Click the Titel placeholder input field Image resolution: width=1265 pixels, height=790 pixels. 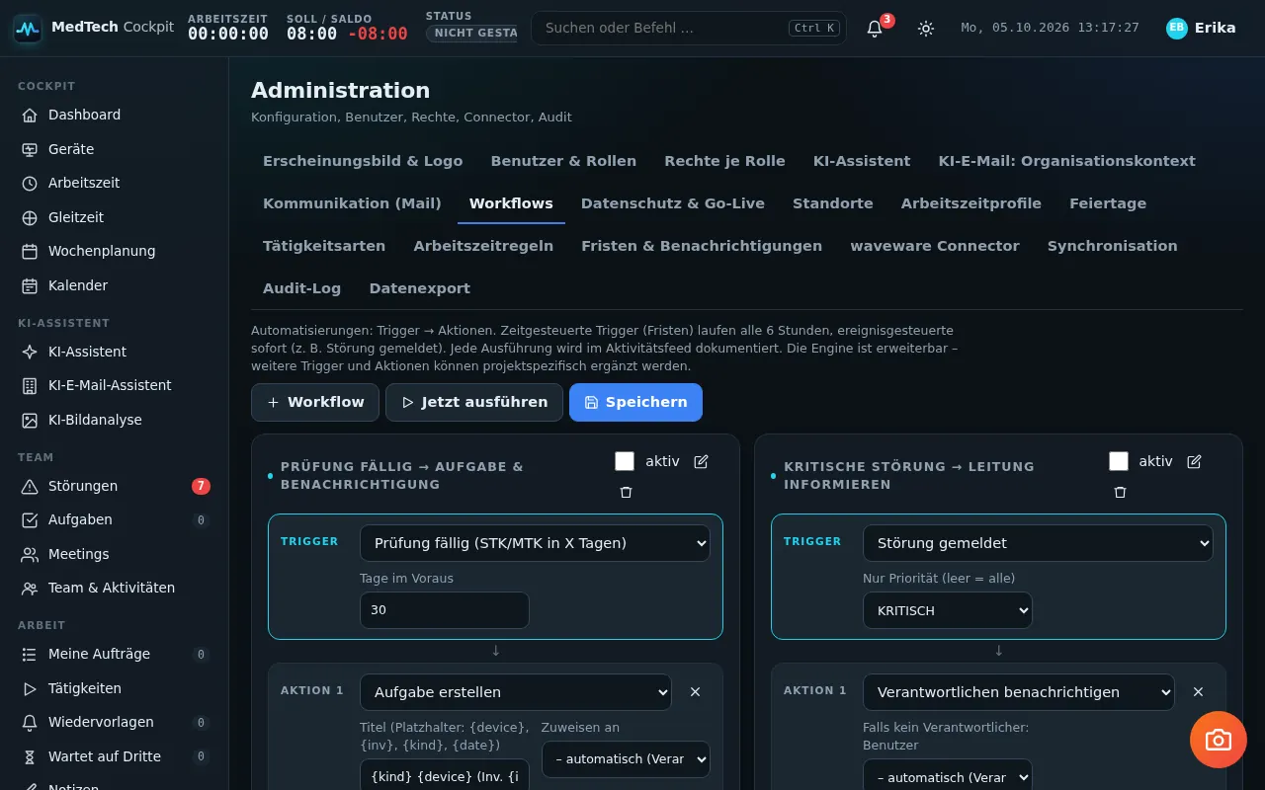tap(445, 775)
